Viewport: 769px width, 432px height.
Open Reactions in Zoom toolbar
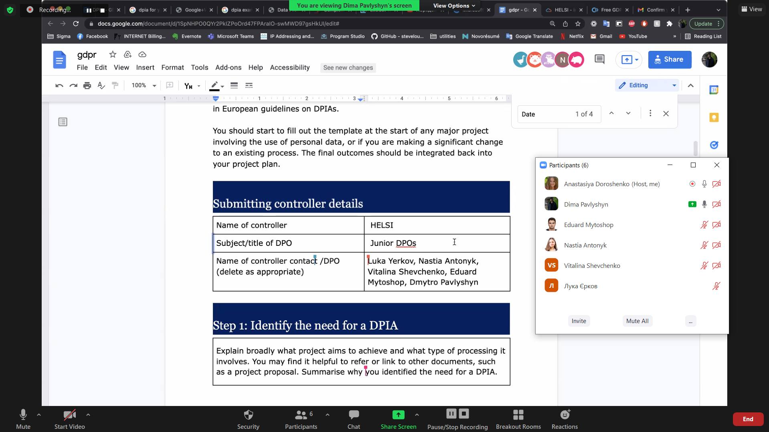click(x=564, y=419)
